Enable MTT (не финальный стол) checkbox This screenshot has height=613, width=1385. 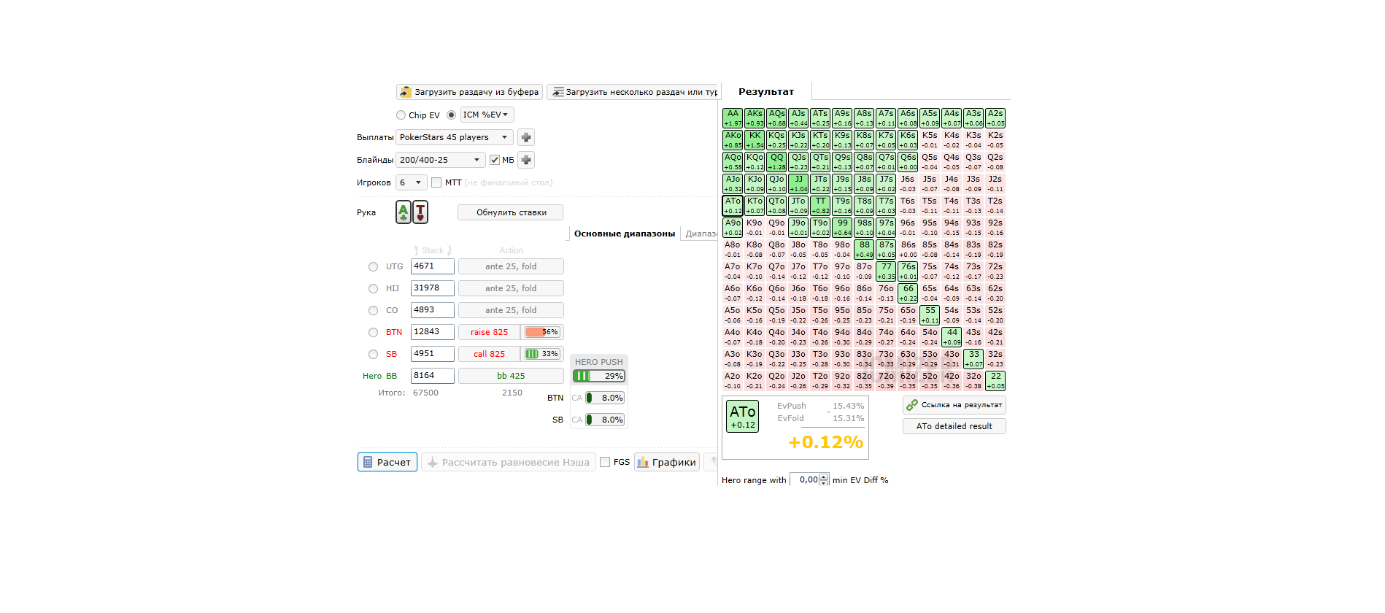pos(436,182)
